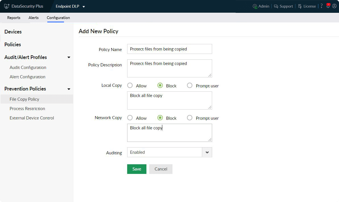Save the new policy
Screen dimensions: 339x202
(x=137, y=169)
